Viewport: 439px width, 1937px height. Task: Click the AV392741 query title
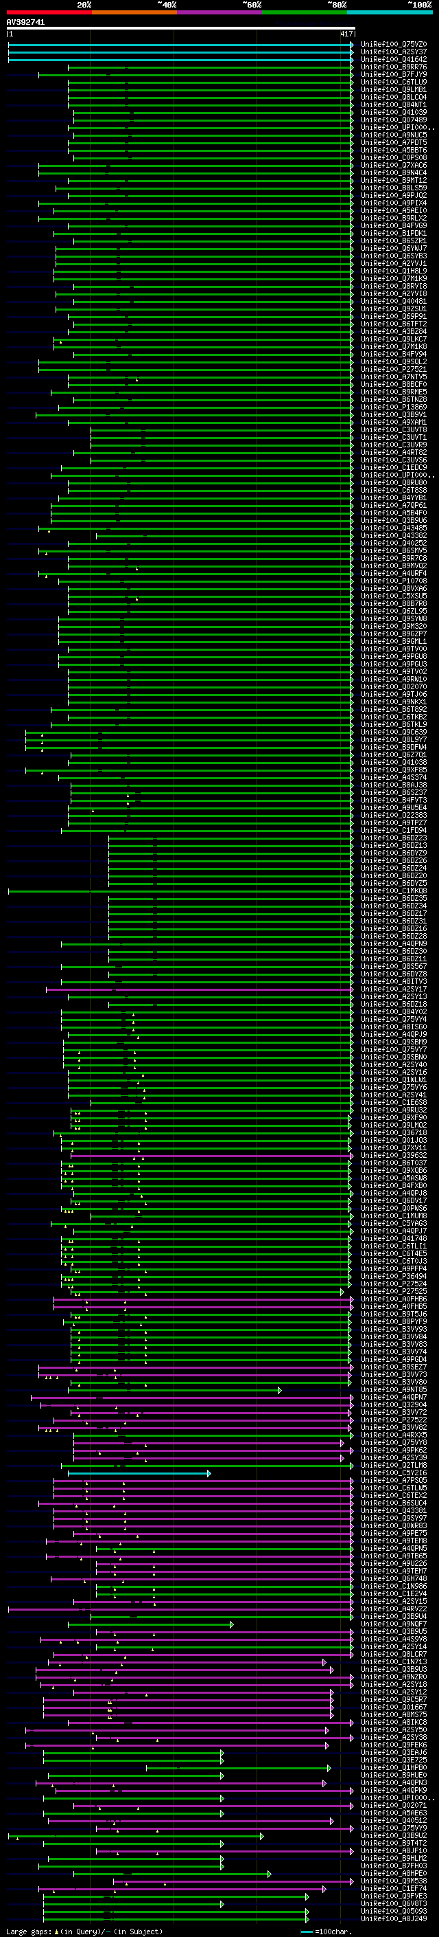click(x=25, y=23)
